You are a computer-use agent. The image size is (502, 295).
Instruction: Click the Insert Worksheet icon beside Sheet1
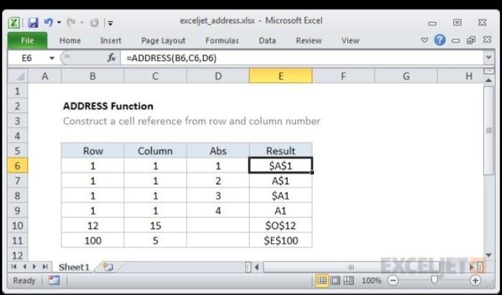pos(107,267)
